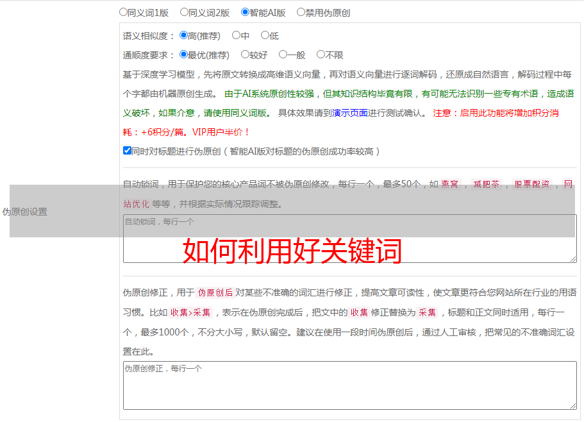Toggle 同时对标题进行伪原创 checkbox
Viewport: 584px width, 422px height.
tap(127, 151)
